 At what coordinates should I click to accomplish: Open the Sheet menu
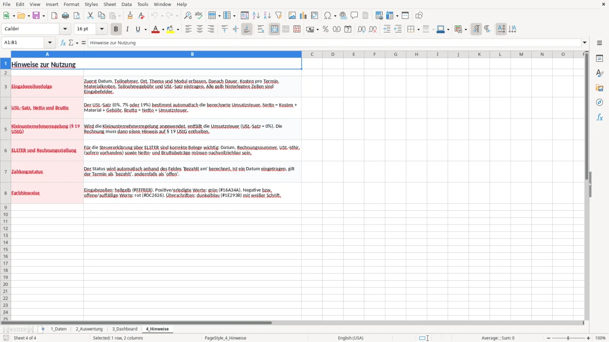(x=110, y=4)
